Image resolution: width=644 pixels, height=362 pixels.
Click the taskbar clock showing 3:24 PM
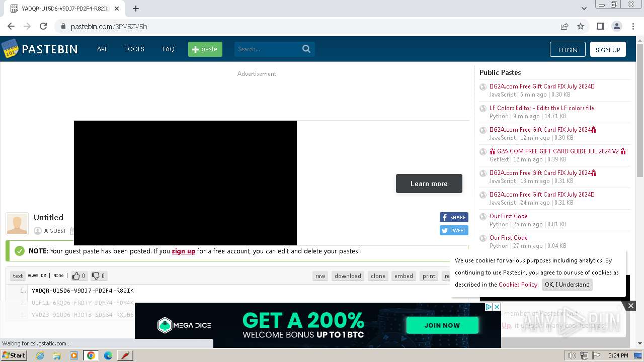click(x=618, y=355)
